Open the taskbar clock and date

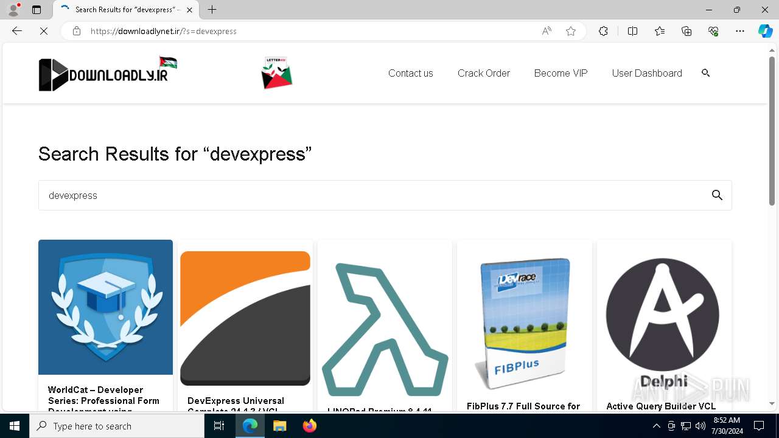[728, 426]
